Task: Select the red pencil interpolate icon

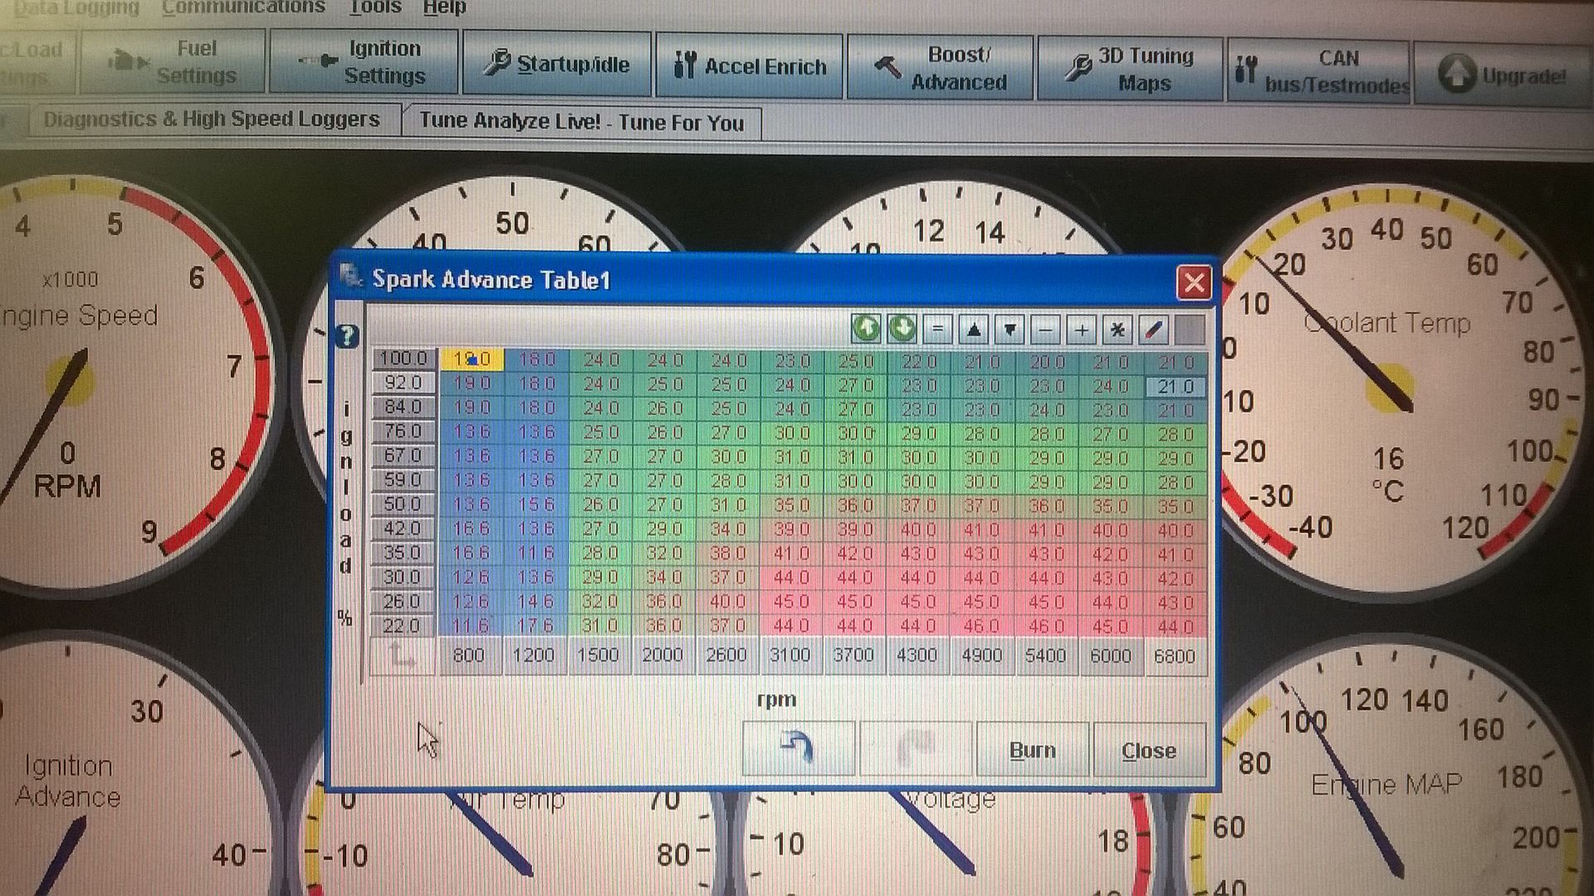Action: coord(1153,330)
